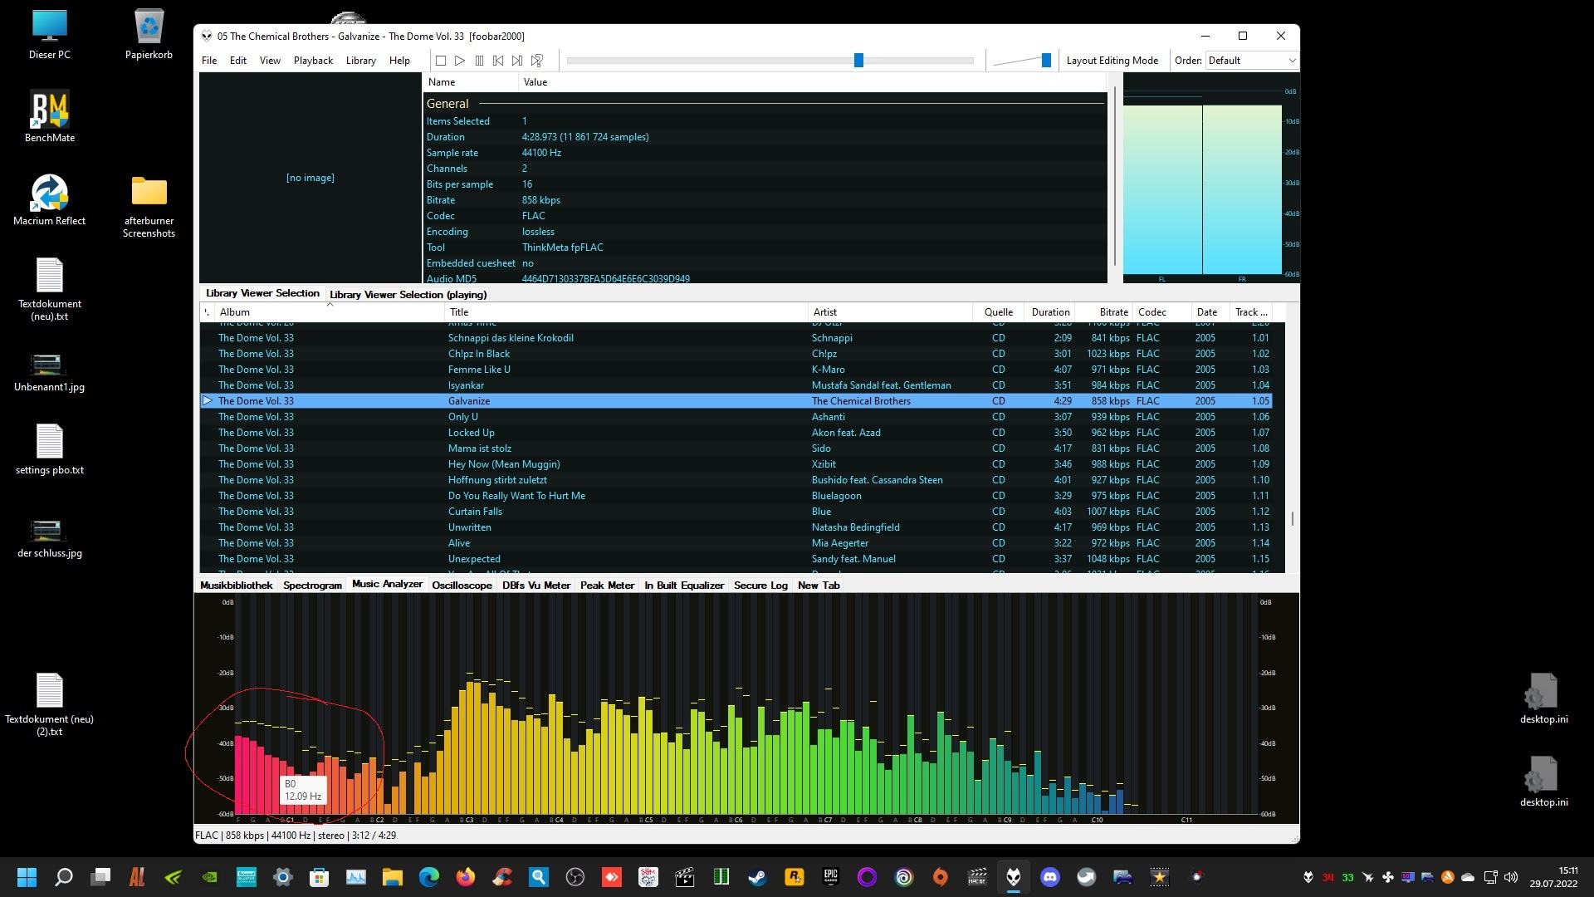Sort playlist by Album column header

[x=330, y=312]
